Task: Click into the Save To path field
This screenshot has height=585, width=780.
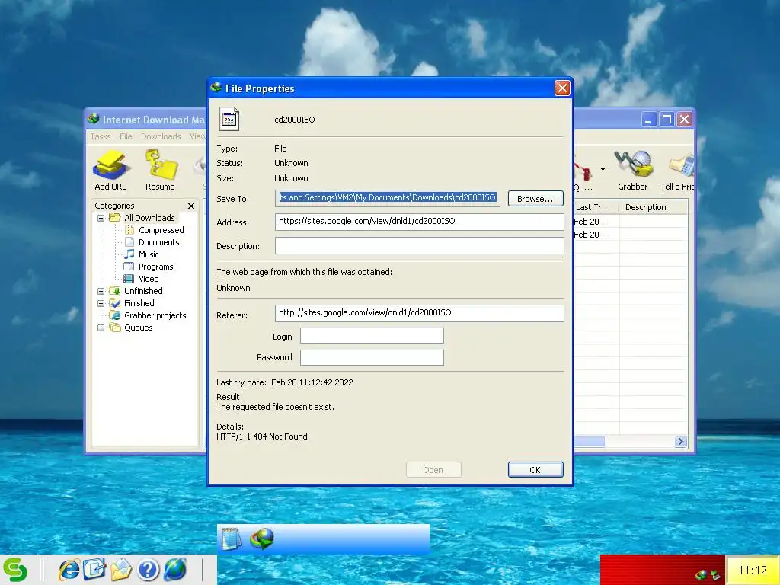Action: (x=388, y=198)
